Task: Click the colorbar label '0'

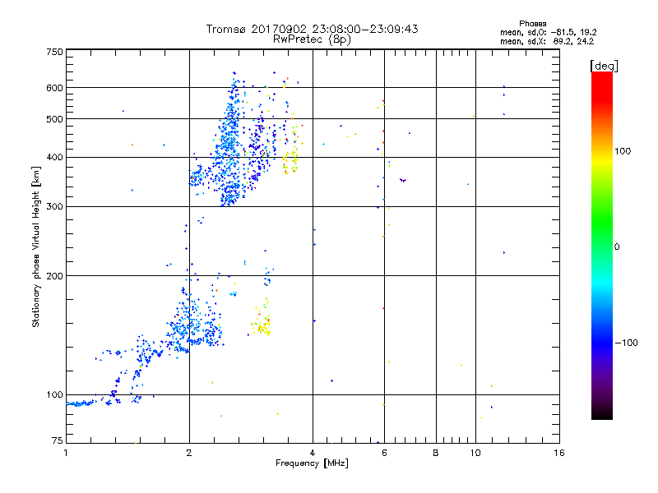Action: pos(617,247)
